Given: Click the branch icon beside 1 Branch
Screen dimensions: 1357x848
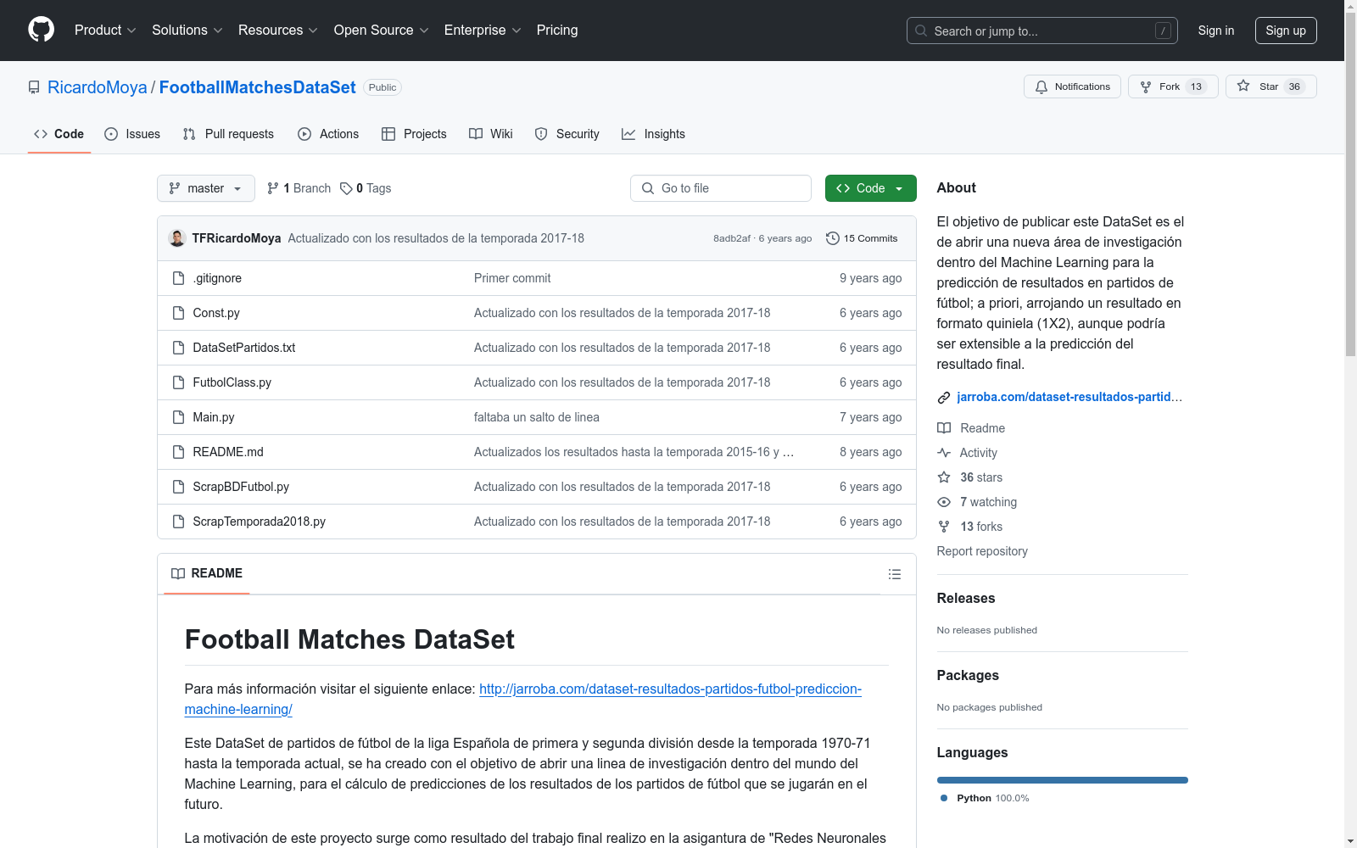Looking at the screenshot, I should click(273, 188).
